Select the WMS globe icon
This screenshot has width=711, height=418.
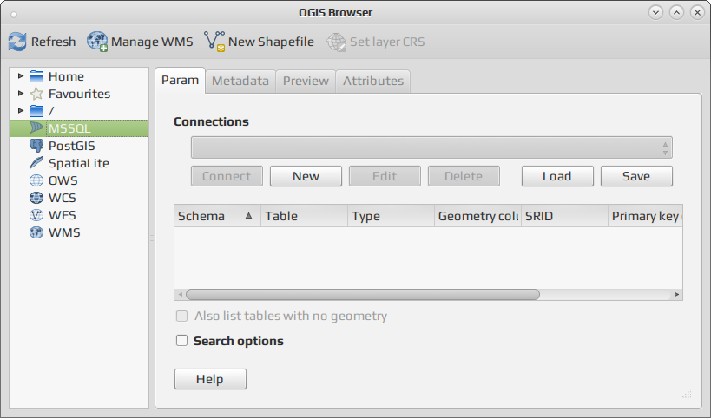click(x=36, y=232)
